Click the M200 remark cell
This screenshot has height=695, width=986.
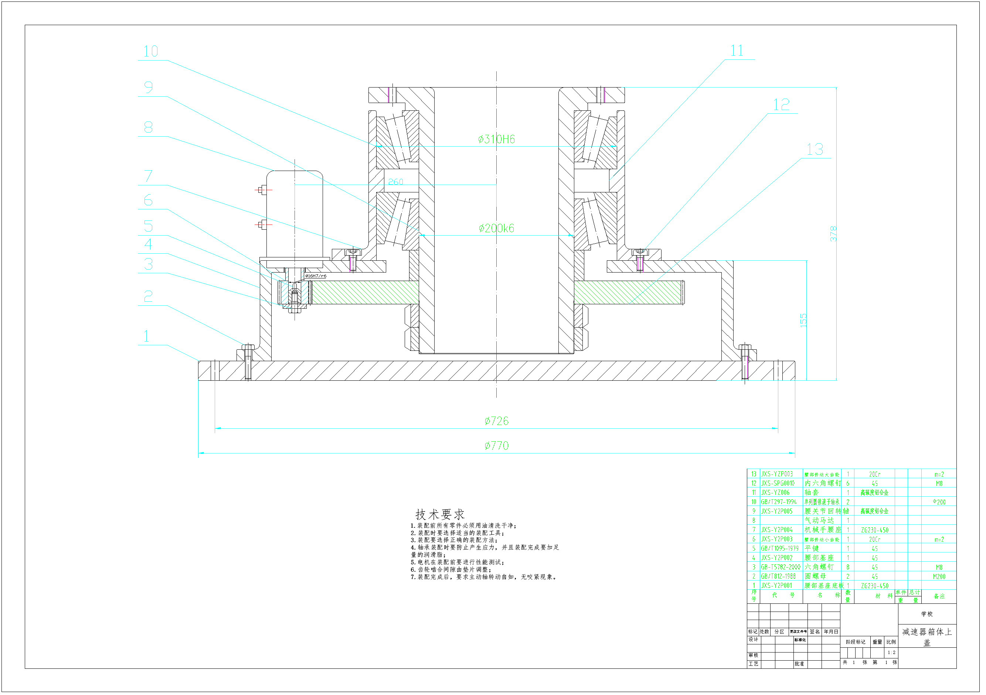tap(939, 576)
